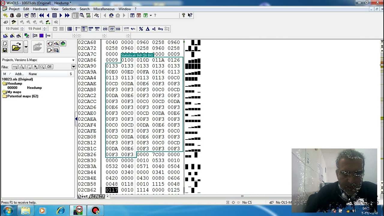Open the My maps folder
The image size is (384, 216).
[12, 92]
